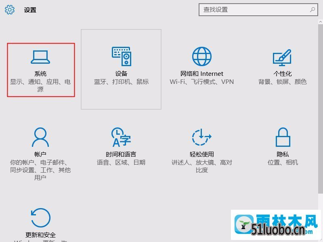The width and height of the screenshot is (323, 242).
Task: Click the 设备 title text
Action: [121, 74]
